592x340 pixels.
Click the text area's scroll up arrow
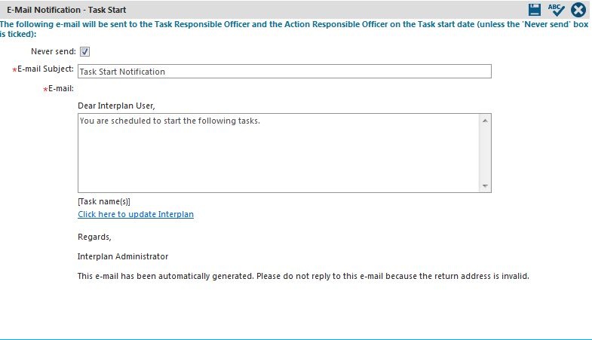pyautogui.click(x=485, y=121)
